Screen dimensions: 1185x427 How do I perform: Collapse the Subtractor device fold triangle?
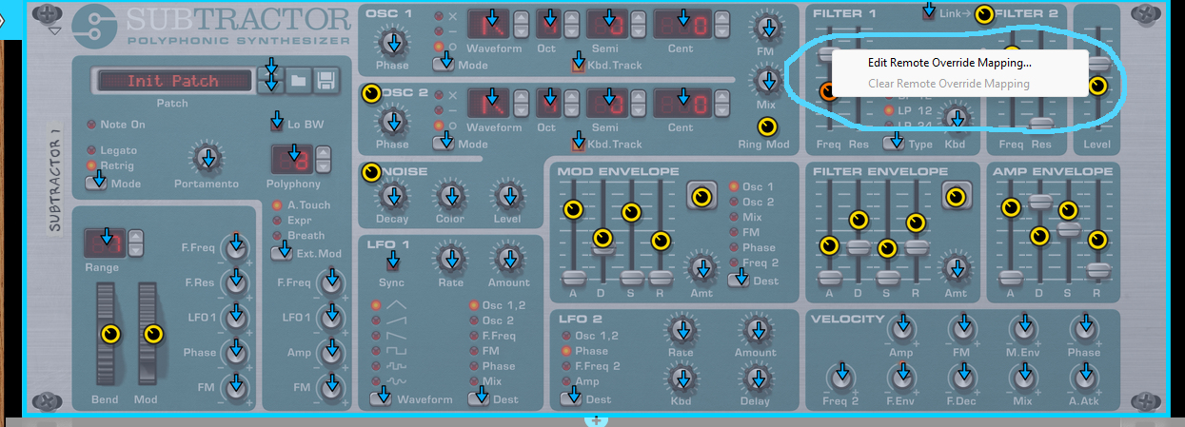point(54,30)
